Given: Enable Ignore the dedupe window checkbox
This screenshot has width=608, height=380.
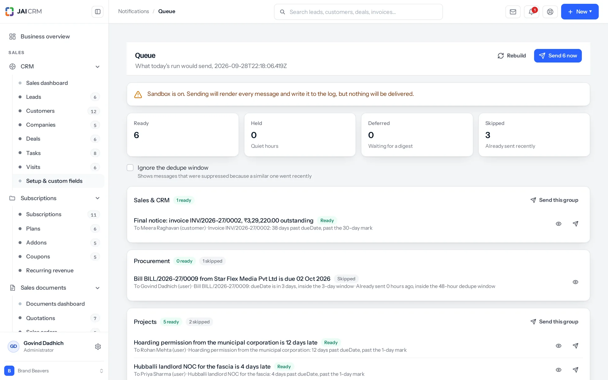Looking at the screenshot, I should pos(130,168).
